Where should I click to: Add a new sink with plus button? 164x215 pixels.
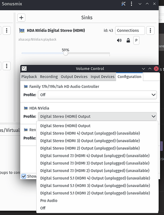click(22, 18)
